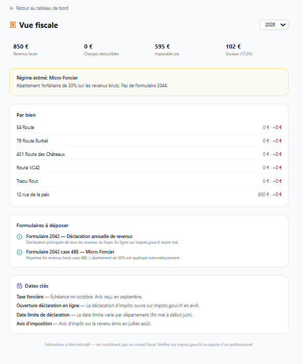
Task: Click the Abattement forfaitaire de 30% description
Action: (92, 86)
